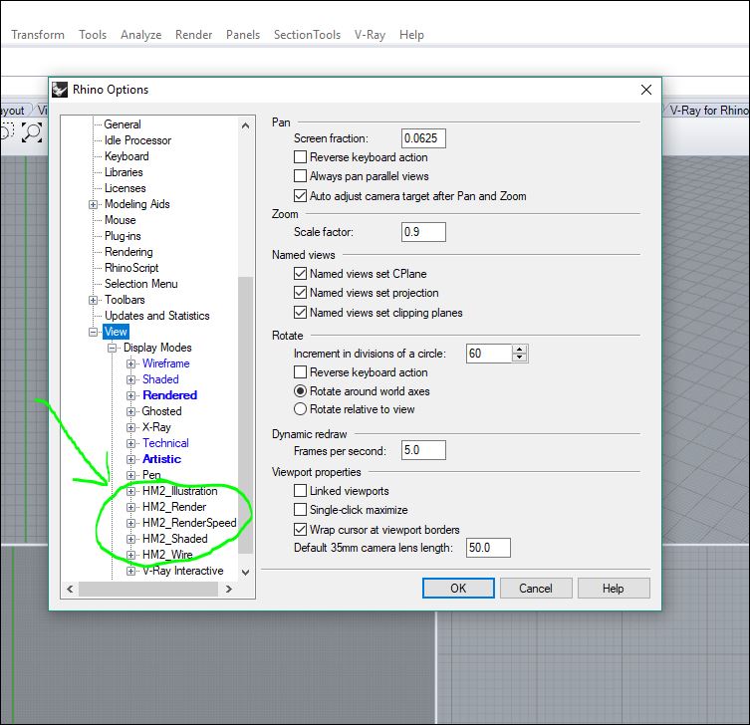Select the HM2_Render display mode
This screenshot has height=725, width=750.
(x=174, y=507)
